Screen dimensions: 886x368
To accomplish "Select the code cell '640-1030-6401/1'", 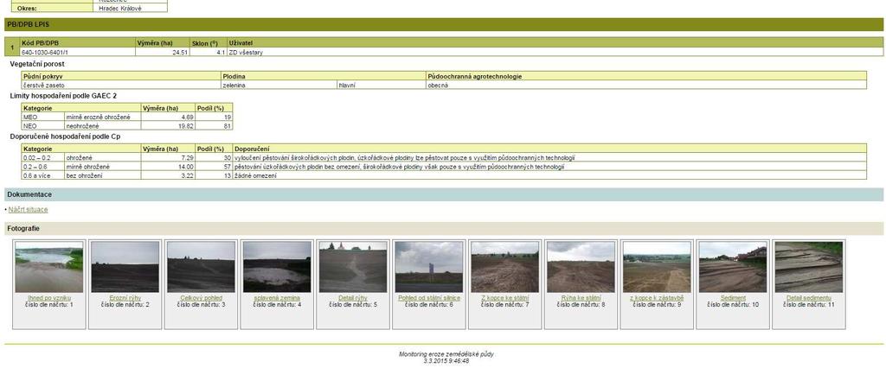I will pyautogui.click(x=77, y=52).
